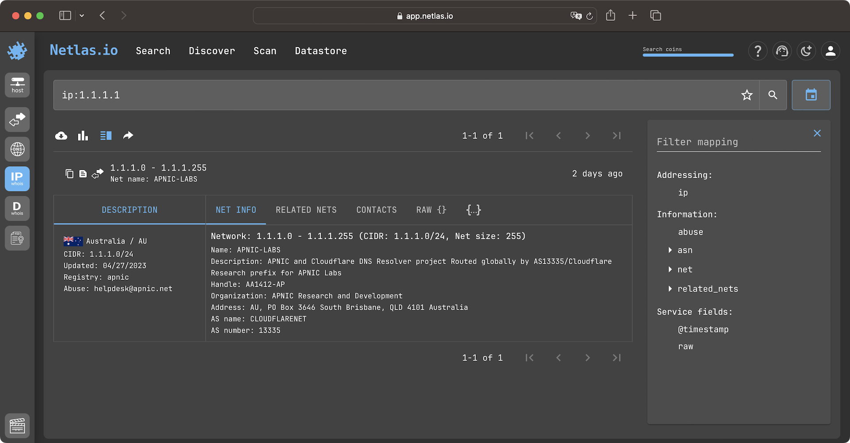Click the download results cloud icon
The height and width of the screenshot is (443, 850).
pos(61,135)
